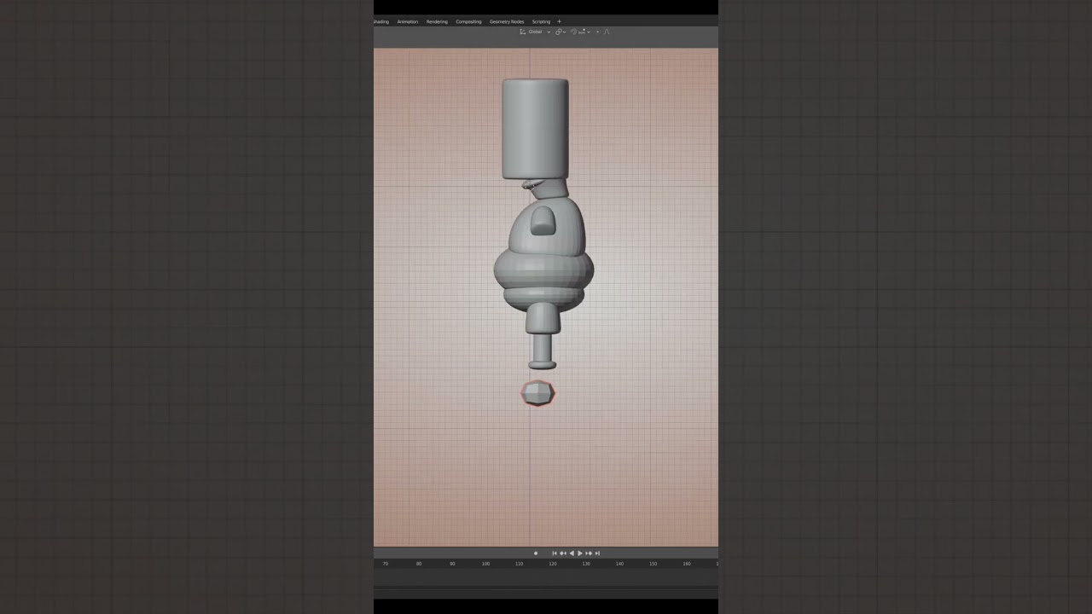Toggle proportional editing
1092x614 pixels.
pos(597,32)
